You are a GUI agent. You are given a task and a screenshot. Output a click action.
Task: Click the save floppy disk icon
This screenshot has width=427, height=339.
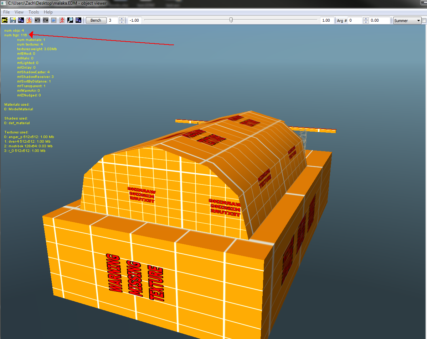coord(13,20)
